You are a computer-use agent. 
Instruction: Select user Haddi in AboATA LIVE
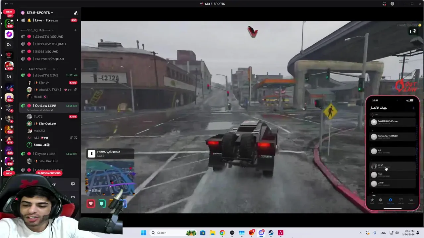(37, 97)
